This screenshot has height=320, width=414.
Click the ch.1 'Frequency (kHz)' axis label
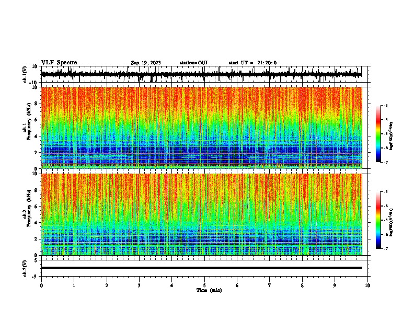[x=29, y=122]
